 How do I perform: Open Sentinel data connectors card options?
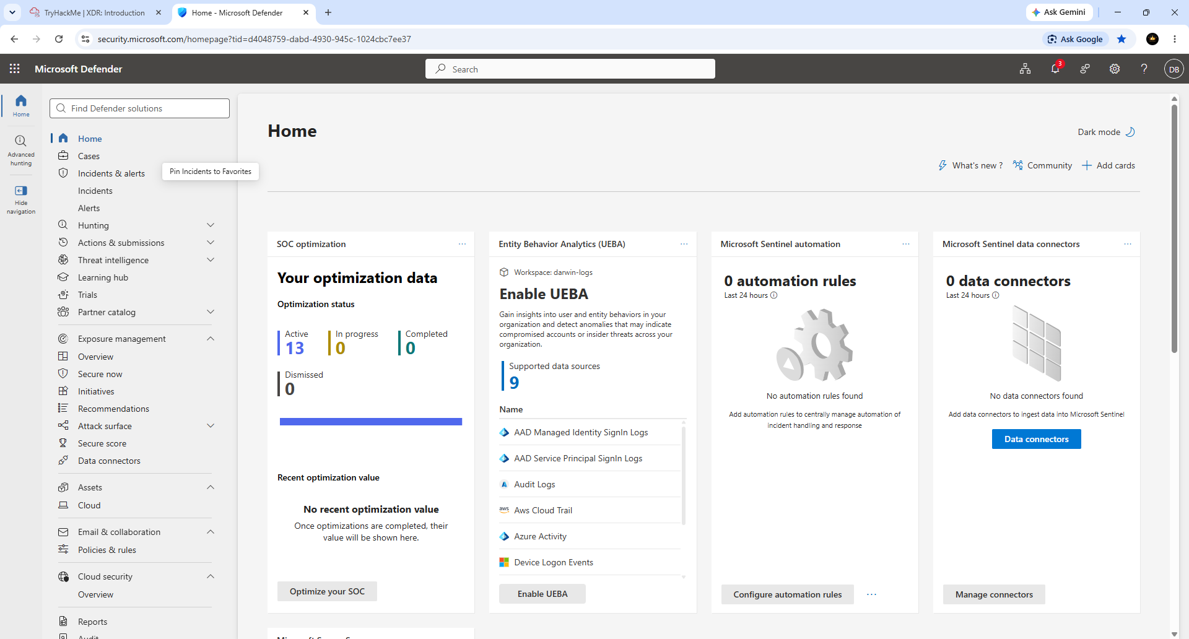tap(1128, 244)
